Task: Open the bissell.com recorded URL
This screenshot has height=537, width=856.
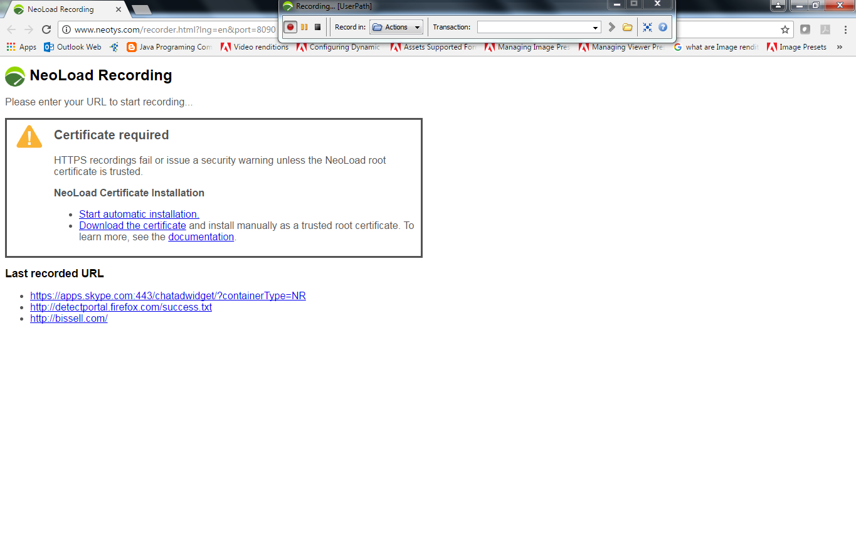Action: (69, 318)
